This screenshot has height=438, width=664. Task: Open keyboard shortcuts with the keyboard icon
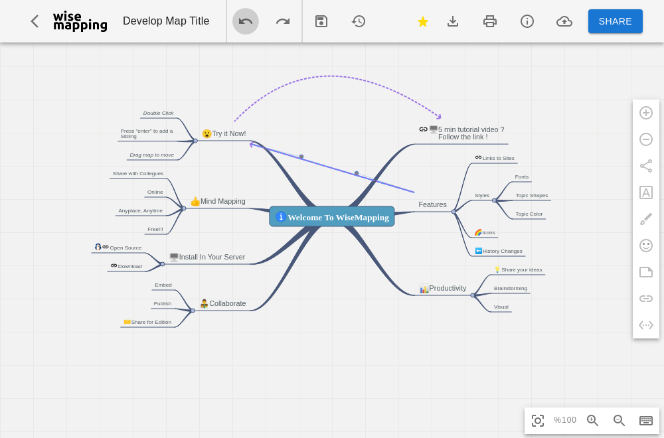click(646, 420)
